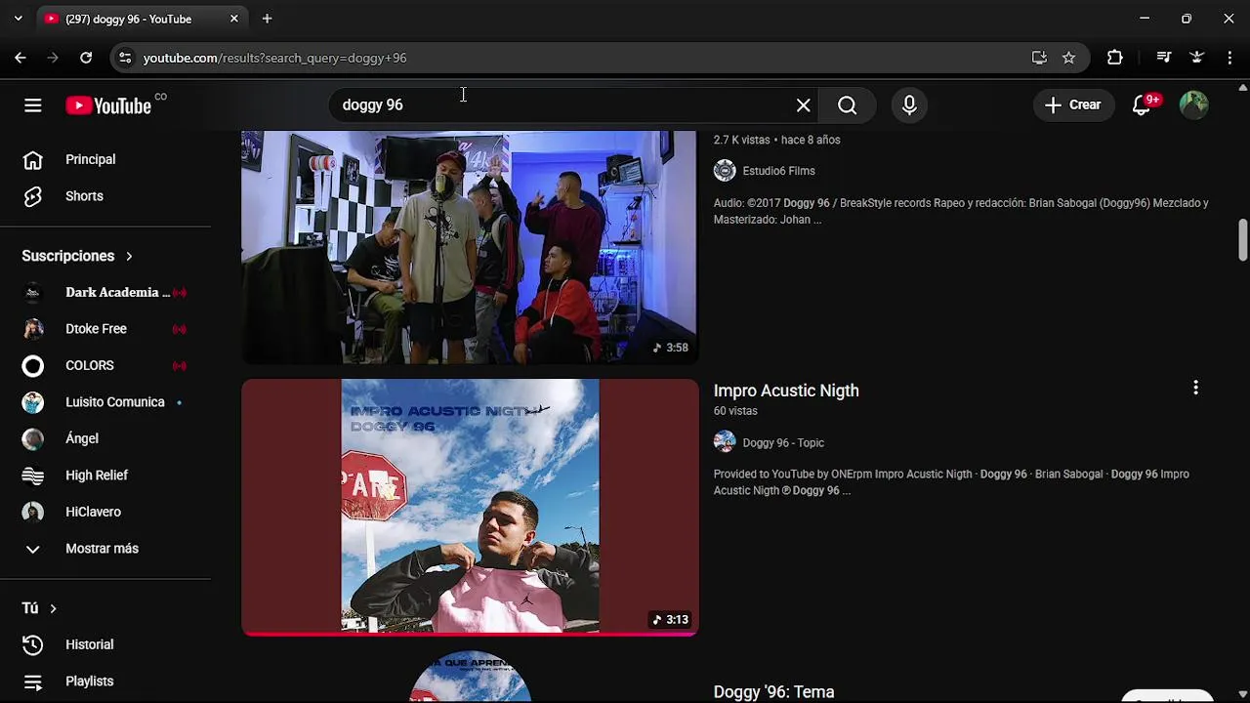Install app icon in the address bar

(x=1039, y=58)
